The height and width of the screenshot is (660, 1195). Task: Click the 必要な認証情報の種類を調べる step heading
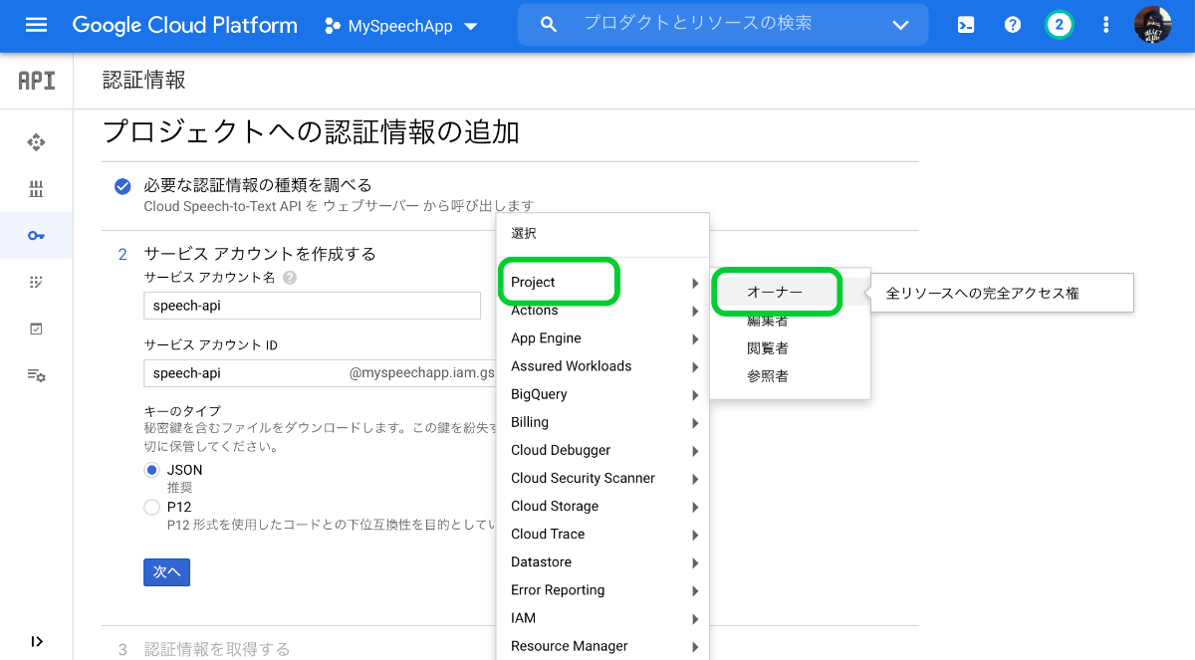(258, 185)
